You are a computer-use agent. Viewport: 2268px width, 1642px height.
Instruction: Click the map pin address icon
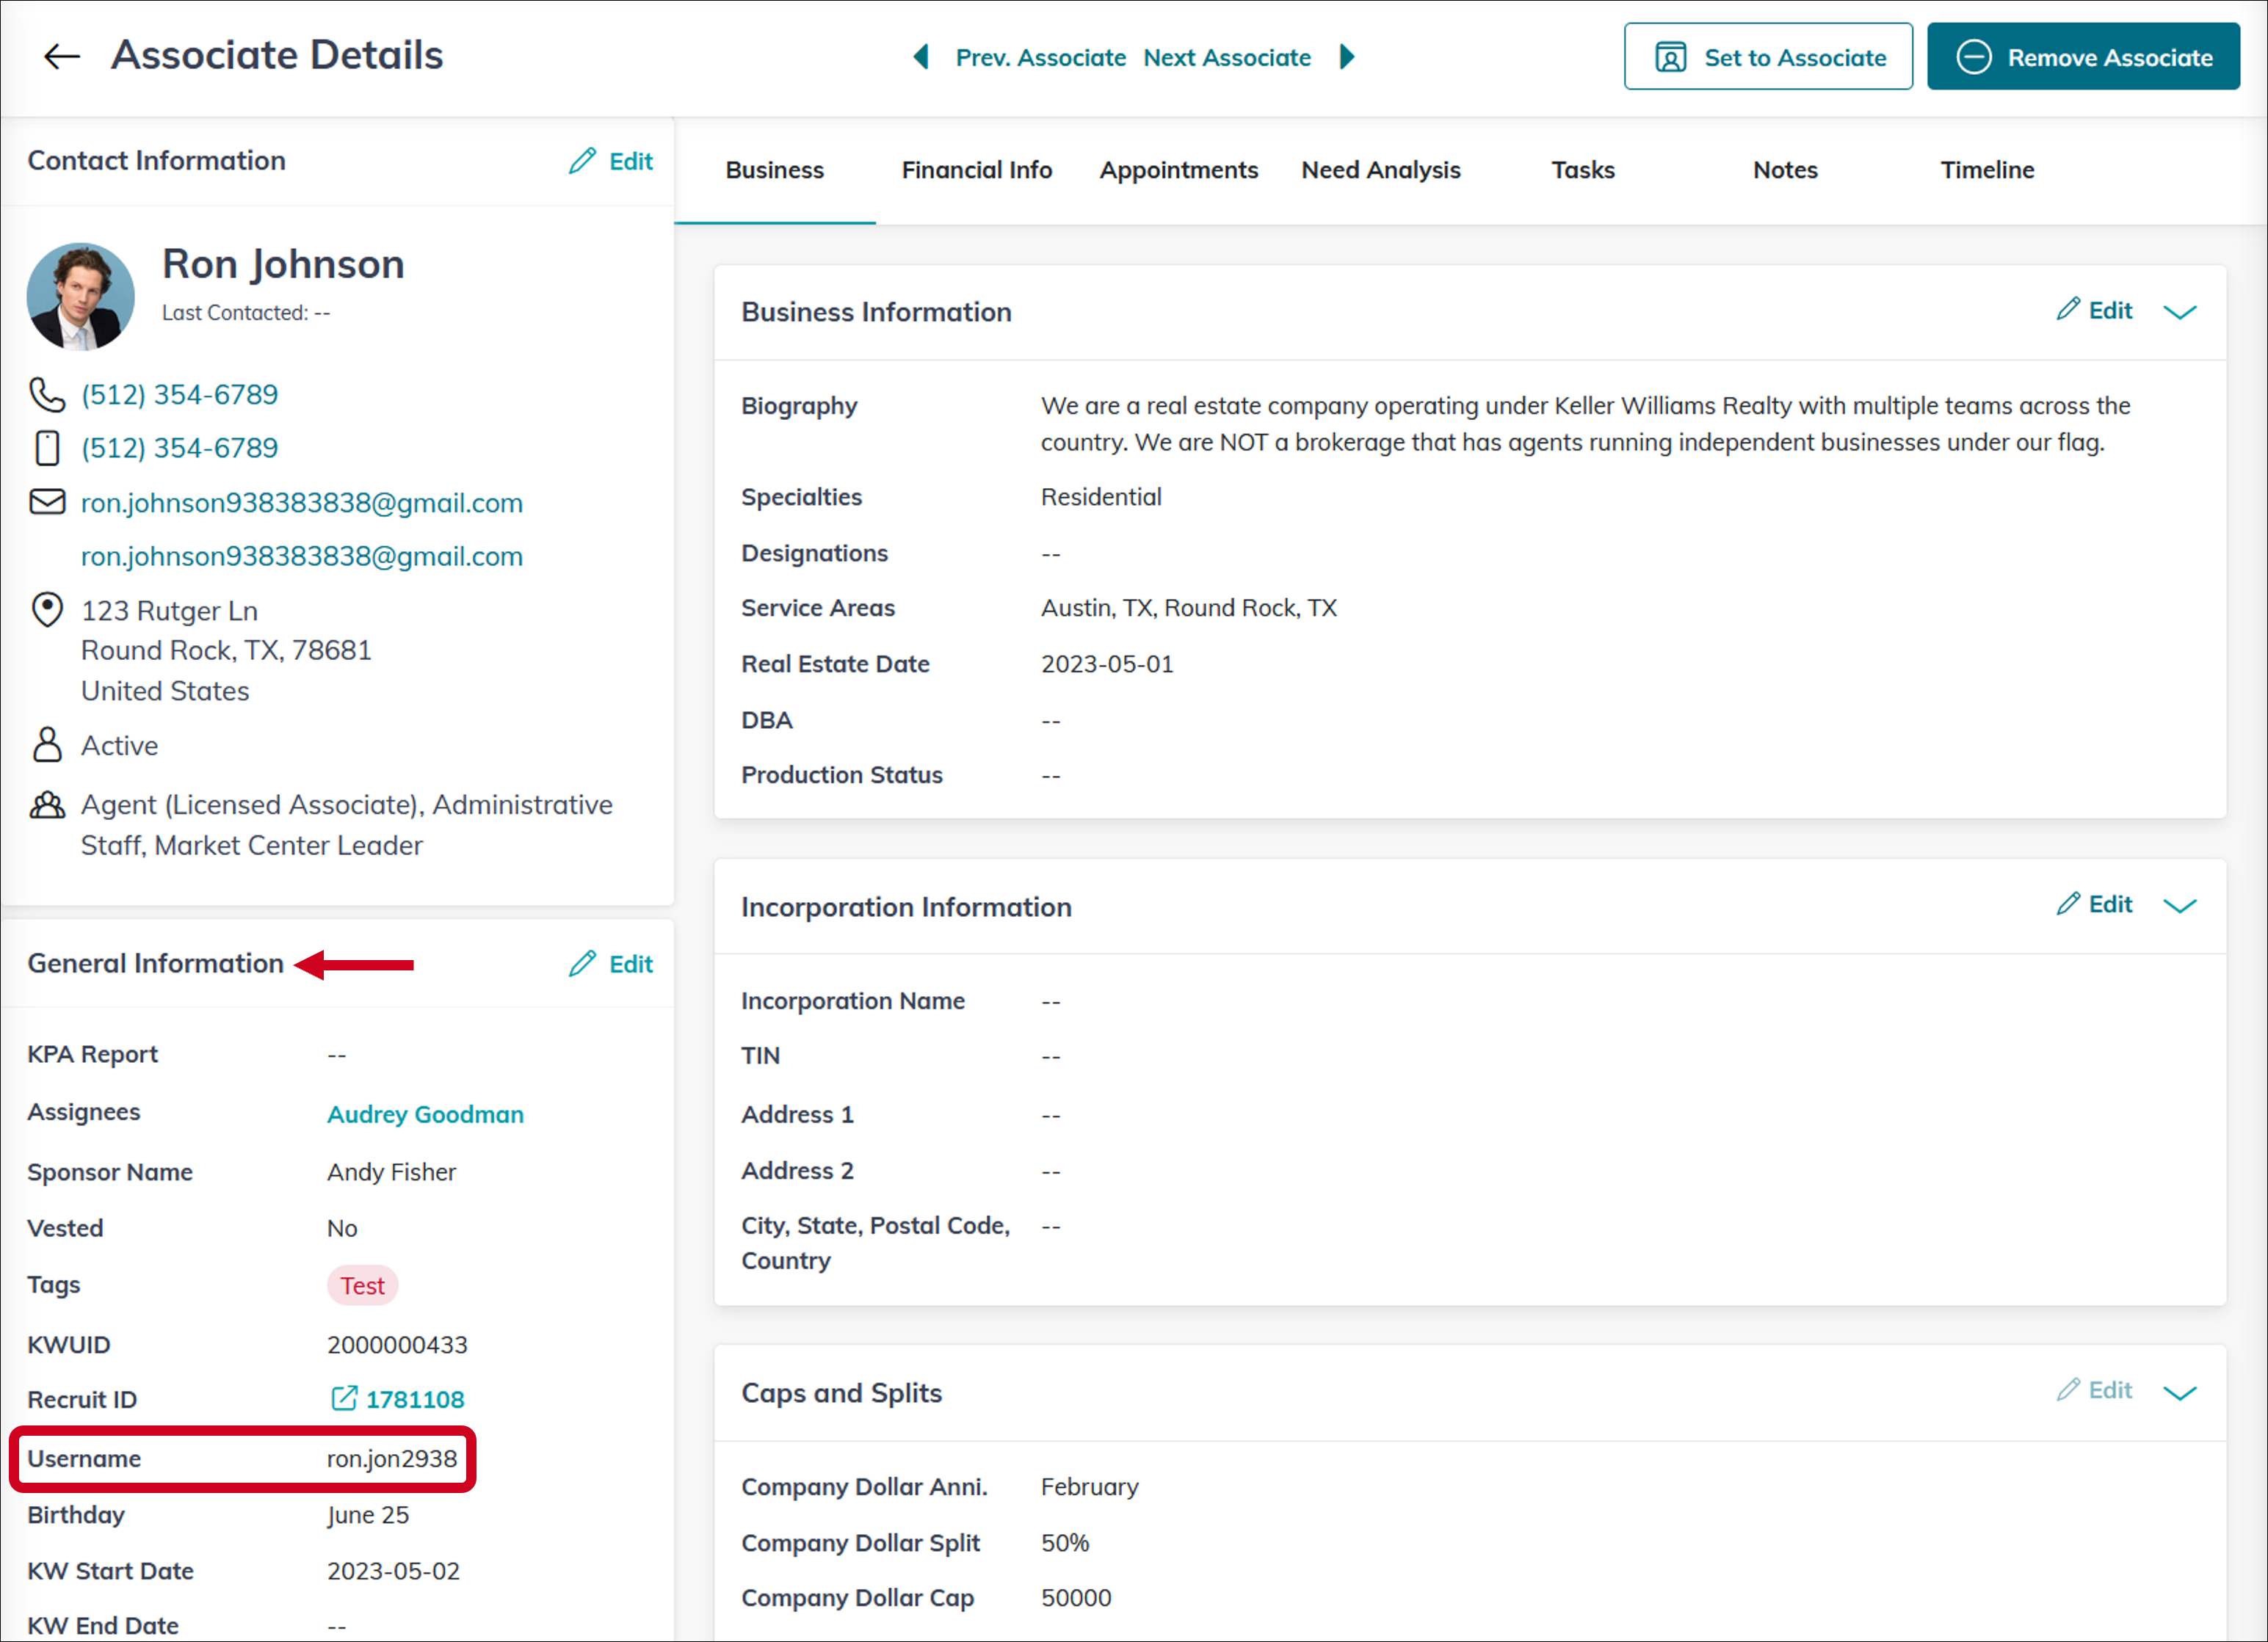pos(47,609)
